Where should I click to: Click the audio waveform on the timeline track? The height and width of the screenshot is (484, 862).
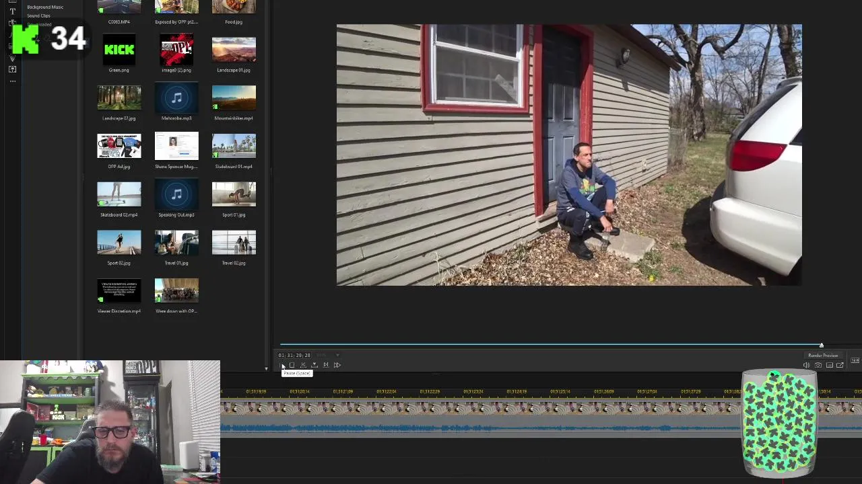tap(482, 428)
